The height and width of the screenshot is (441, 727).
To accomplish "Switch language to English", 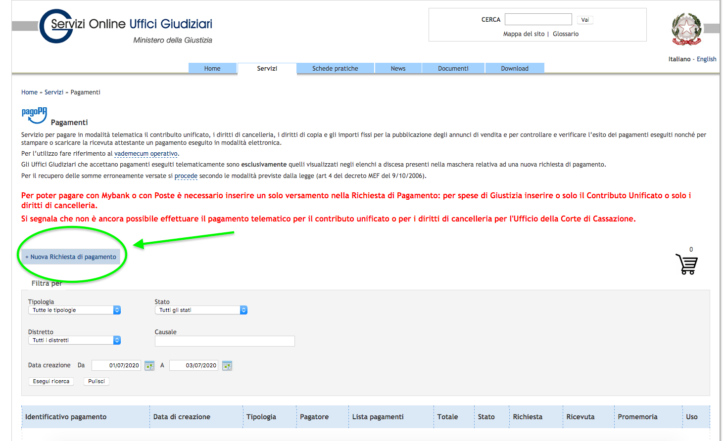I will 706,59.
